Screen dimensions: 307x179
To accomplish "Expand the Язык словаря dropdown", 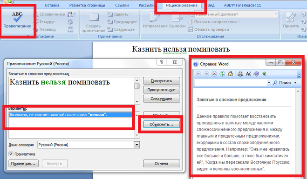I will 136,145.
